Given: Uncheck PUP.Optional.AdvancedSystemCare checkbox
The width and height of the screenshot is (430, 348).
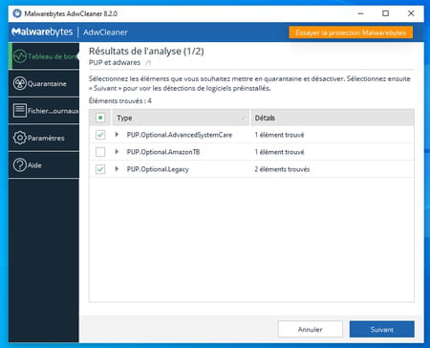Looking at the screenshot, I should point(100,135).
